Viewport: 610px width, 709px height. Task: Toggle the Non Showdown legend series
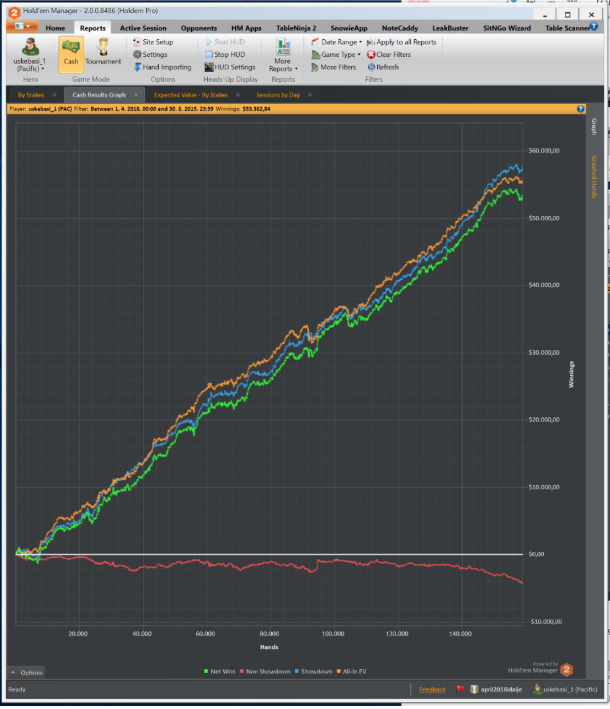pos(265,671)
